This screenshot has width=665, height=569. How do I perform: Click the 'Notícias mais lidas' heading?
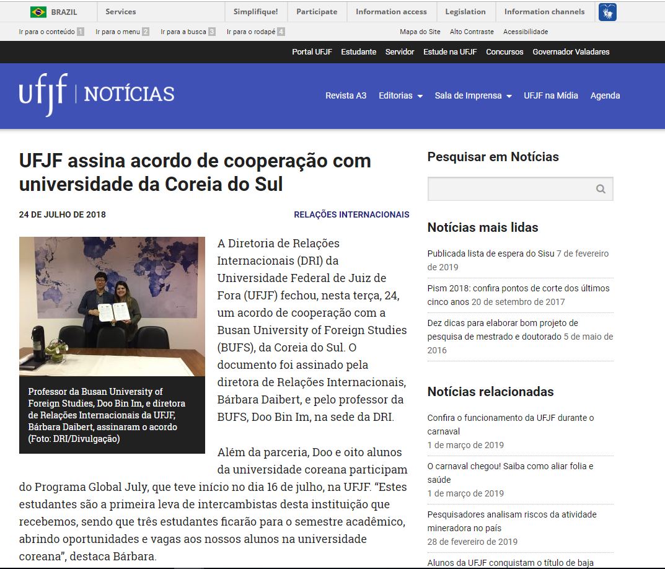[x=483, y=227]
